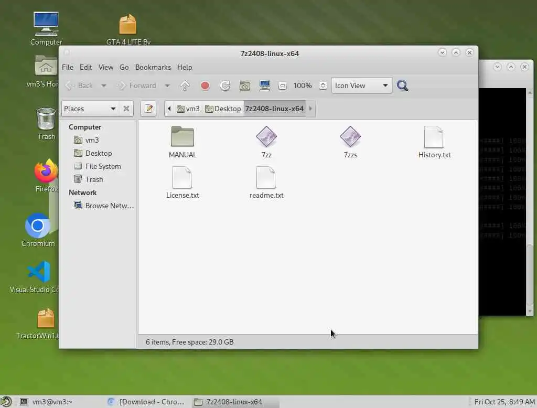This screenshot has height=408, width=537.
Task: Open the File menu
Action: (68, 67)
